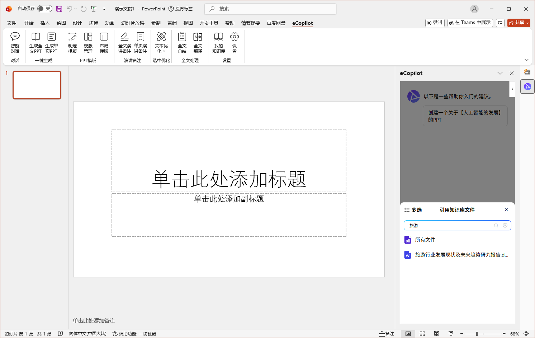Switch to the 插入 ribbon tab

coord(45,23)
